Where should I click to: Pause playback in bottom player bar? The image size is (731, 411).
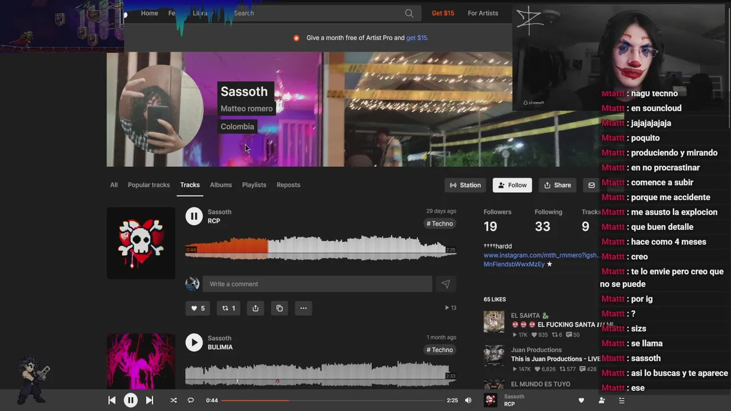[x=131, y=400]
